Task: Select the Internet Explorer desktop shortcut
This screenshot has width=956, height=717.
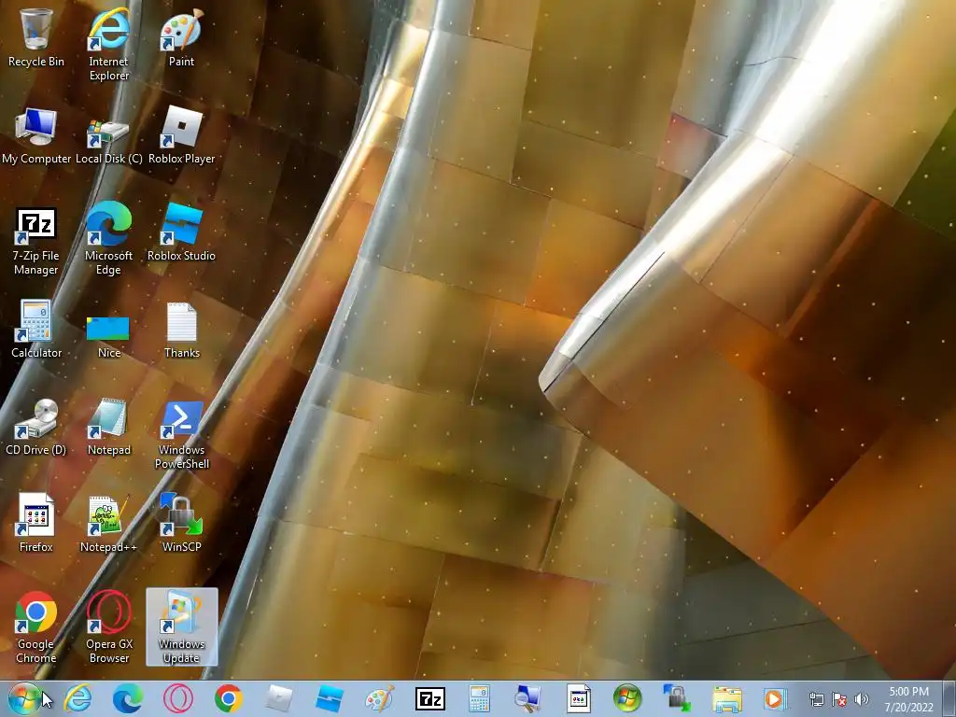Action: 108,44
